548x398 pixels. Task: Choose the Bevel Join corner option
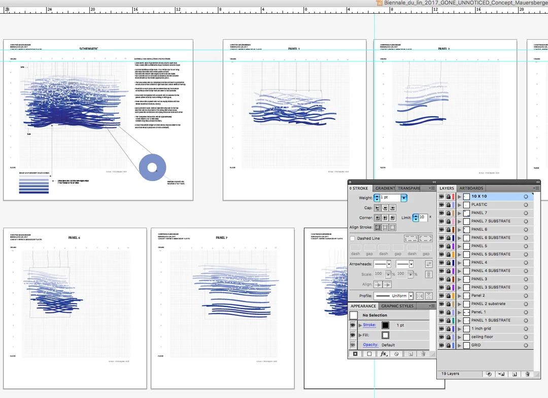[x=392, y=218]
